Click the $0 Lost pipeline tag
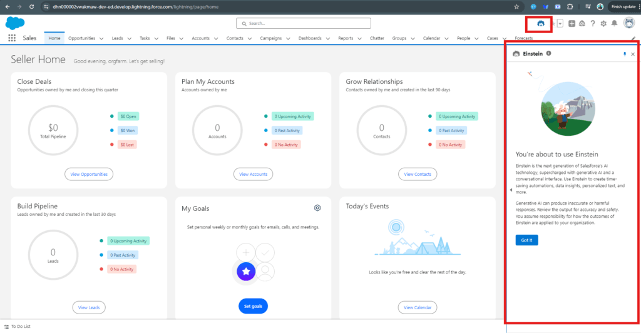This screenshot has height=333, width=641. [127, 145]
